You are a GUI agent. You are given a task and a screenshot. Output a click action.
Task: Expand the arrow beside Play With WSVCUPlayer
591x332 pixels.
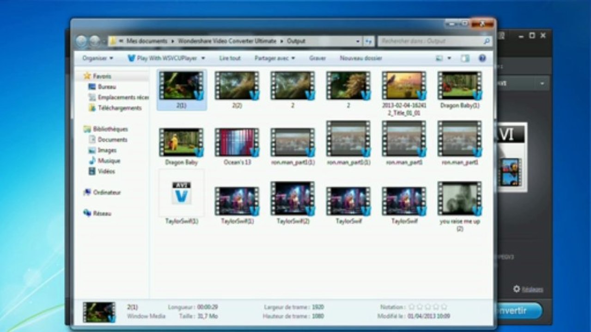(x=203, y=59)
